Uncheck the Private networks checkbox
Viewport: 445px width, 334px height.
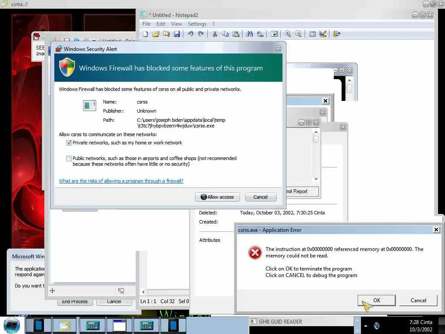coord(69,143)
